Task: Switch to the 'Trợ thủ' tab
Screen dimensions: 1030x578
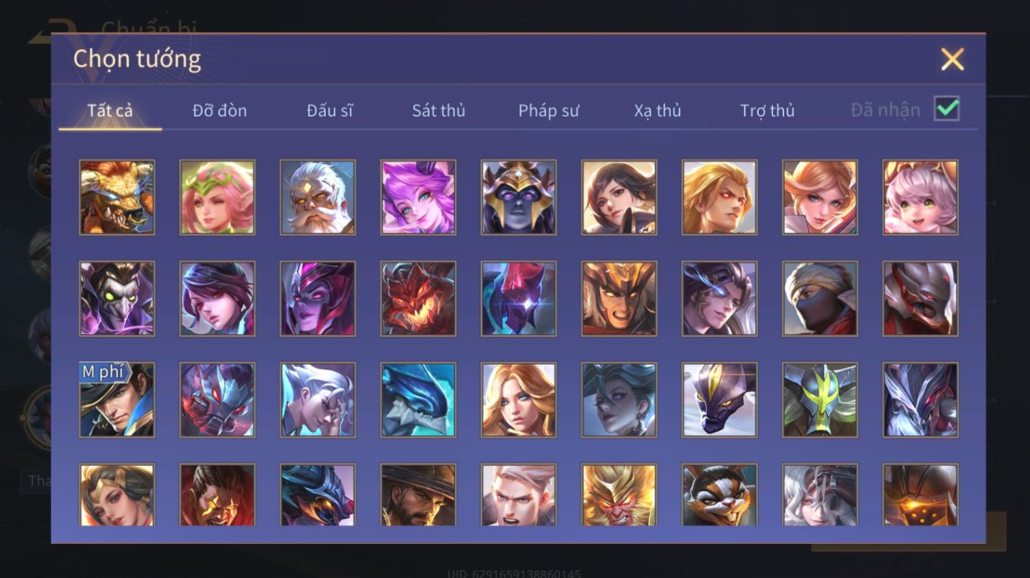Action: pyautogui.click(x=767, y=110)
